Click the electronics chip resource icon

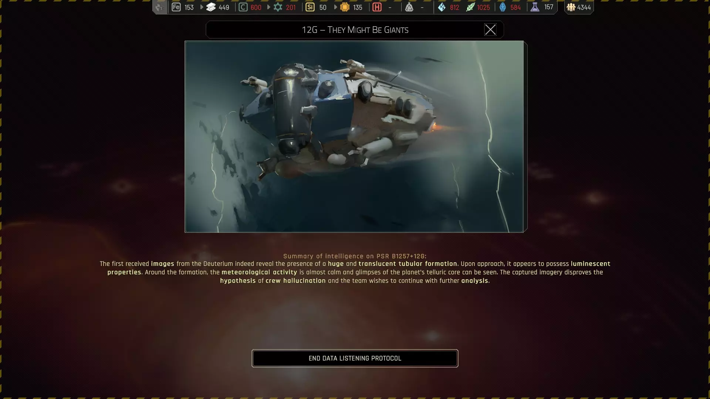pos(345,7)
